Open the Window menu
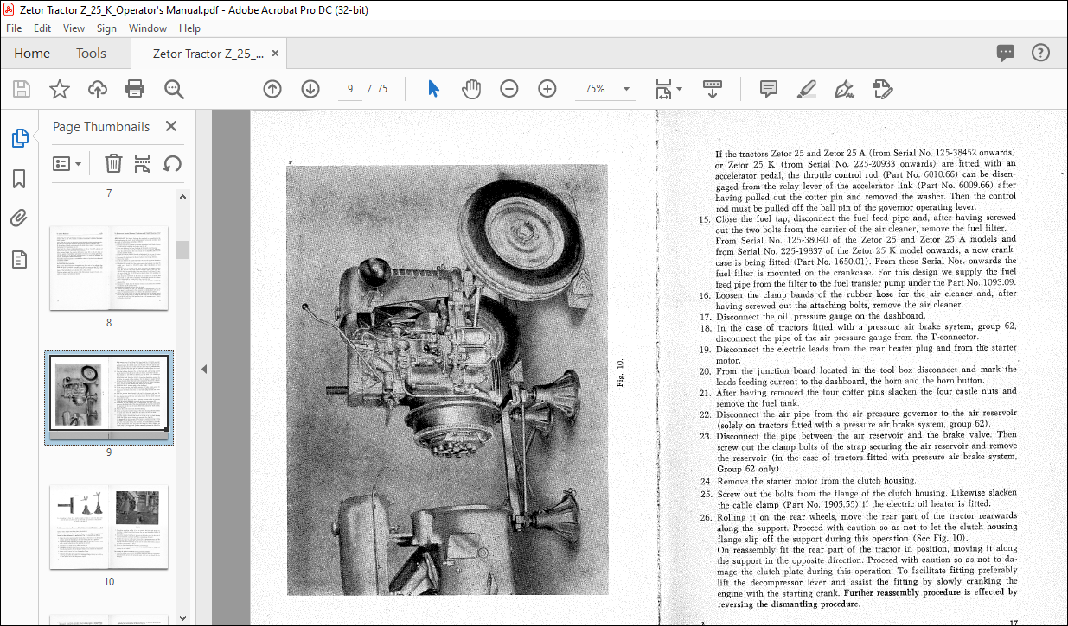 [148, 28]
